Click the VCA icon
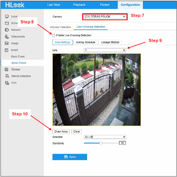The width and height of the screenshot is (177, 177). (x=7, y=83)
